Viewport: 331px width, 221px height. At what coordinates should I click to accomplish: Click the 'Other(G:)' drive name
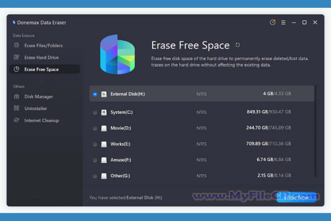tap(120, 176)
